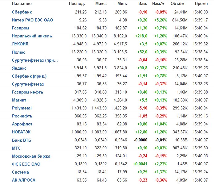
Task: Click Сбербанк time 15:40:03
Action: (x=200, y=12)
